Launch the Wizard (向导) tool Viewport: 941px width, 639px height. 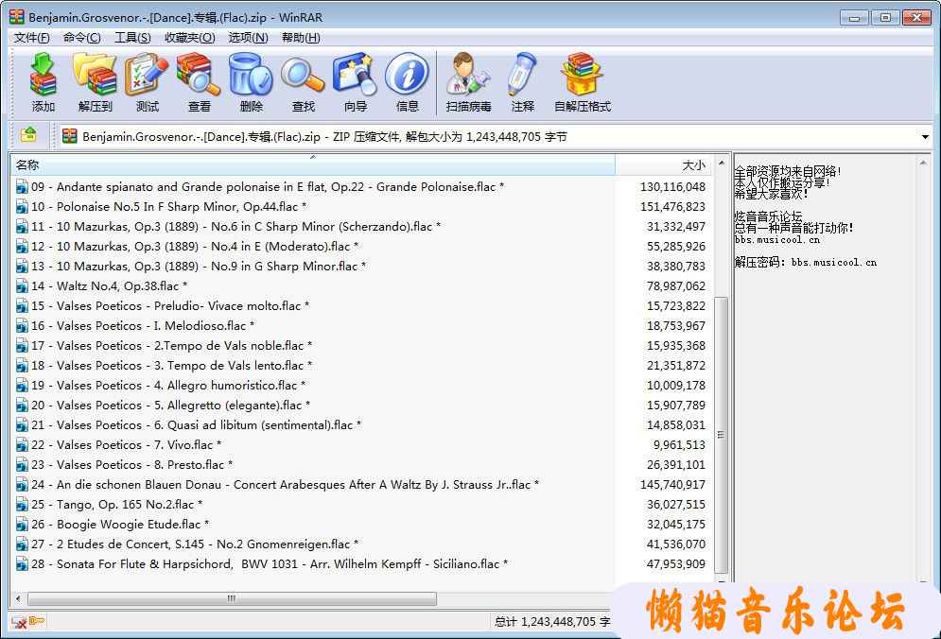(x=355, y=81)
